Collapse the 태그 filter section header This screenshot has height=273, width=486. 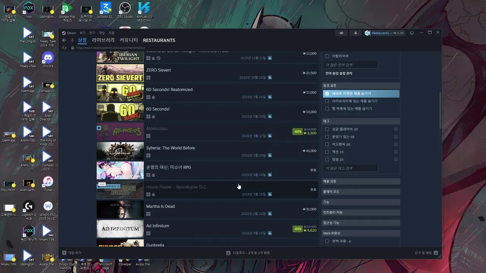click(361, 121)
